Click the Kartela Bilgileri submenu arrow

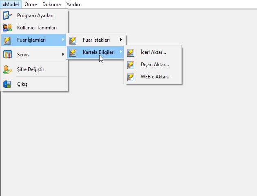[x=121, y=52]
